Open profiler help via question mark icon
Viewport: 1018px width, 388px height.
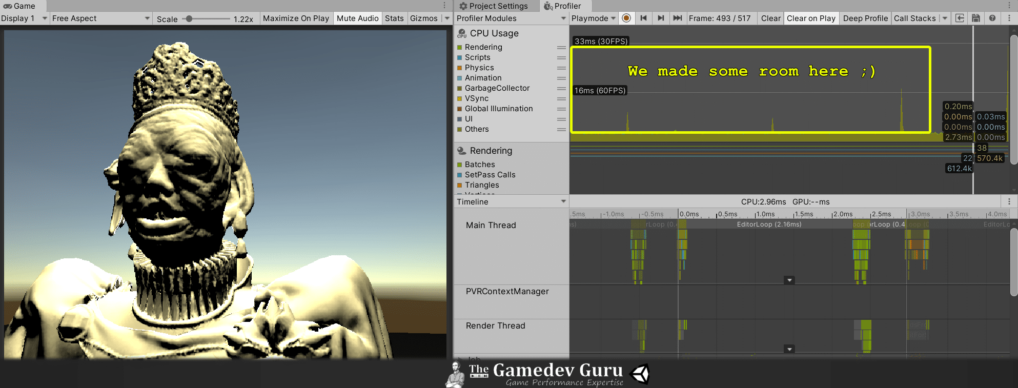point(992,18)
